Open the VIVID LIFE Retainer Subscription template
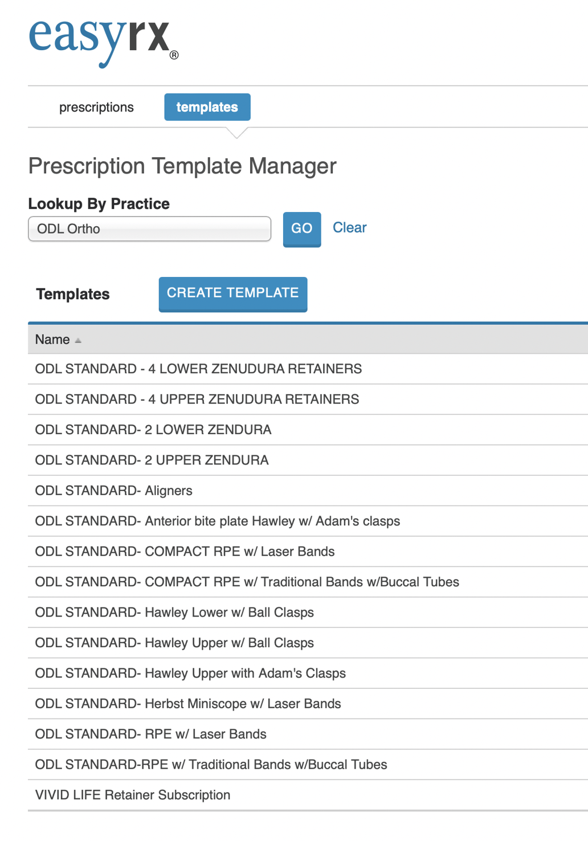 click(x=133, y=795)
